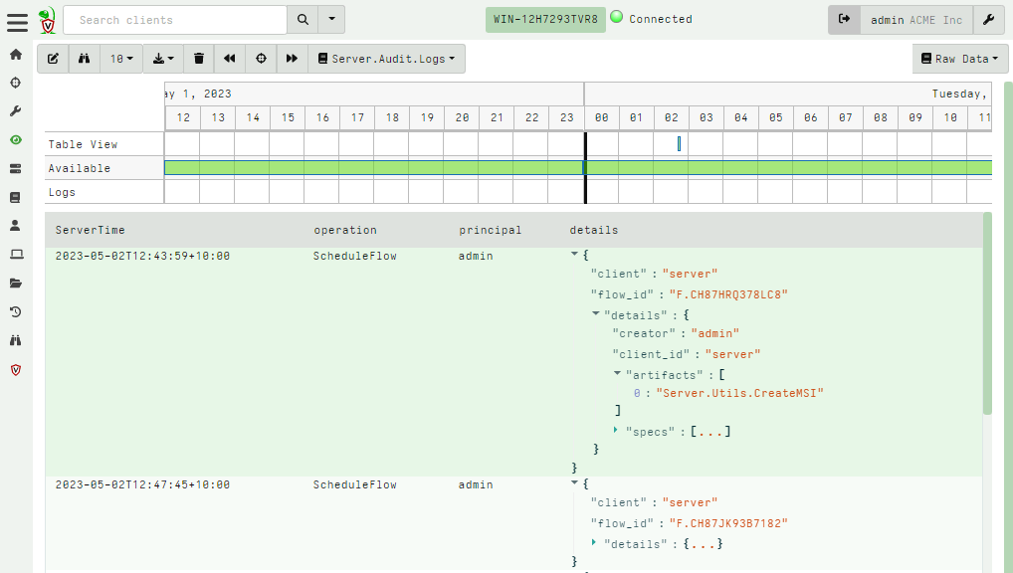The height and width of the screenshot is (573, 1013).
Task: Click the "Server.Utils.CreateMSI" artifact value
Action: coord(739,393)
